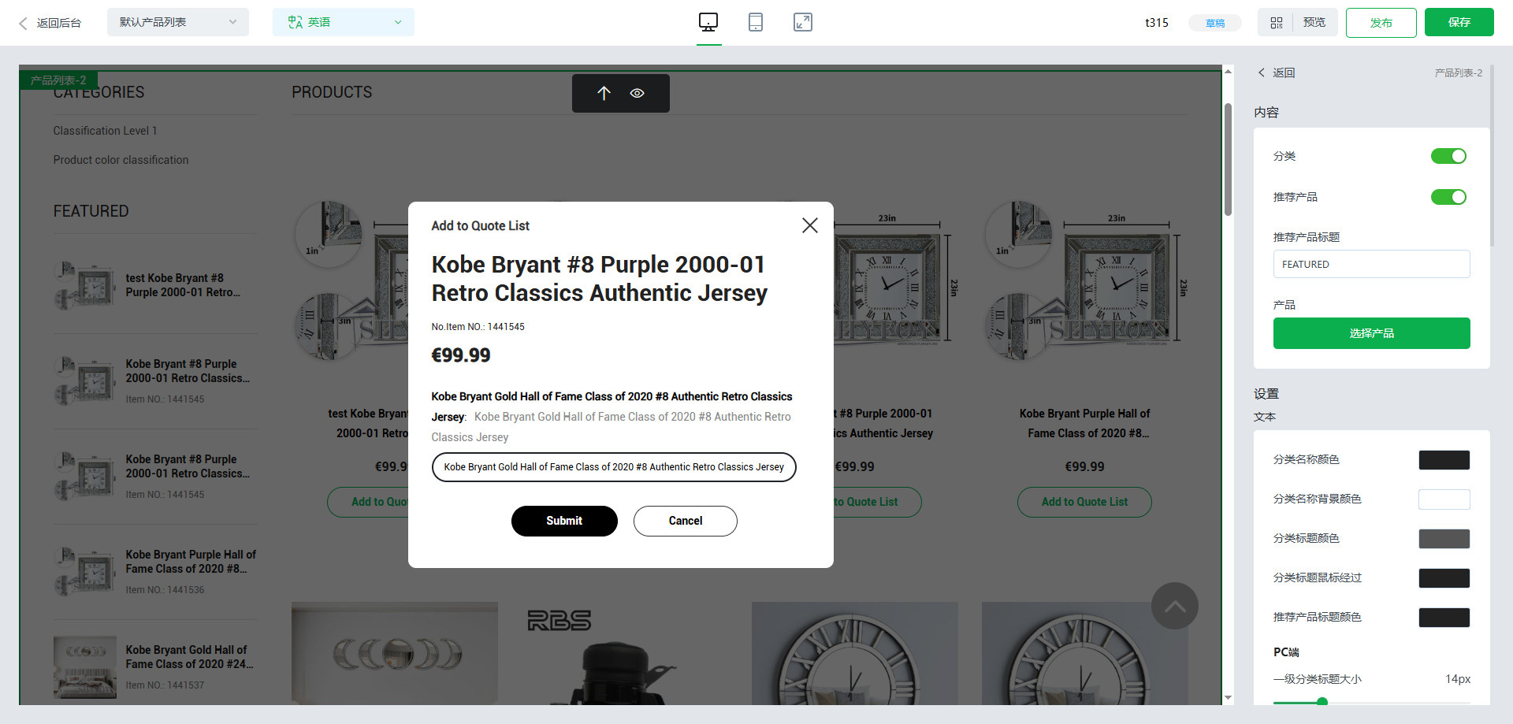Go back using 返回后台 arrow
This screenshot has height=724, width=1513.
pyautogui.click(x=50, y=23)
